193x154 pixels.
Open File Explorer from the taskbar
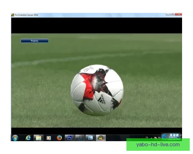point(38,138)
